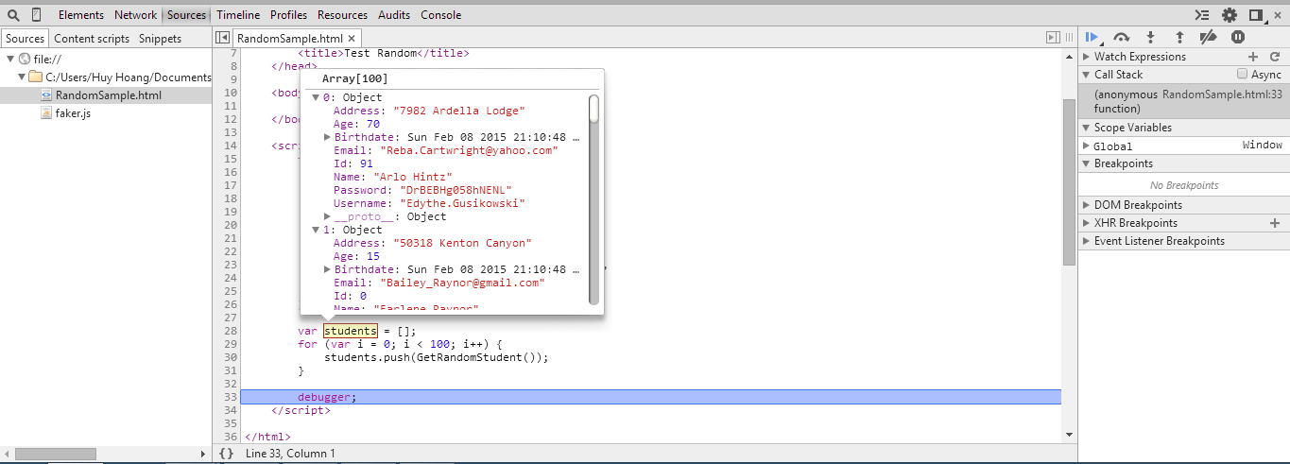Image resolution: width=1290 pixels, height=464 pixels.
Task: Enable the Async call stack checkbox
Action: [1243, 75]
